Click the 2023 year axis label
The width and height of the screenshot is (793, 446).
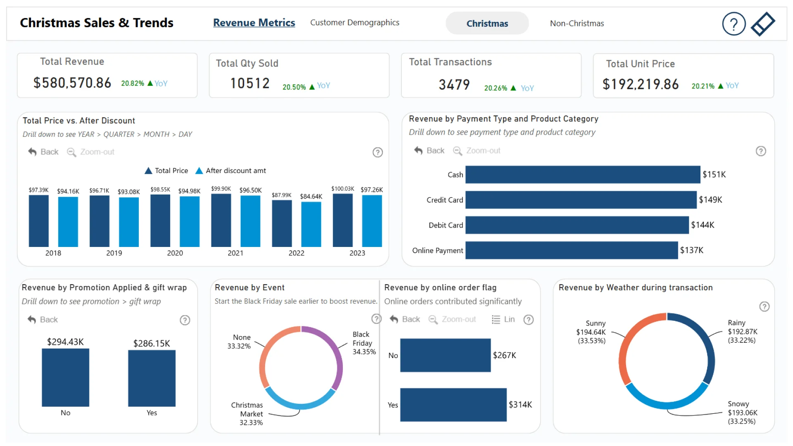coord(357,253)
